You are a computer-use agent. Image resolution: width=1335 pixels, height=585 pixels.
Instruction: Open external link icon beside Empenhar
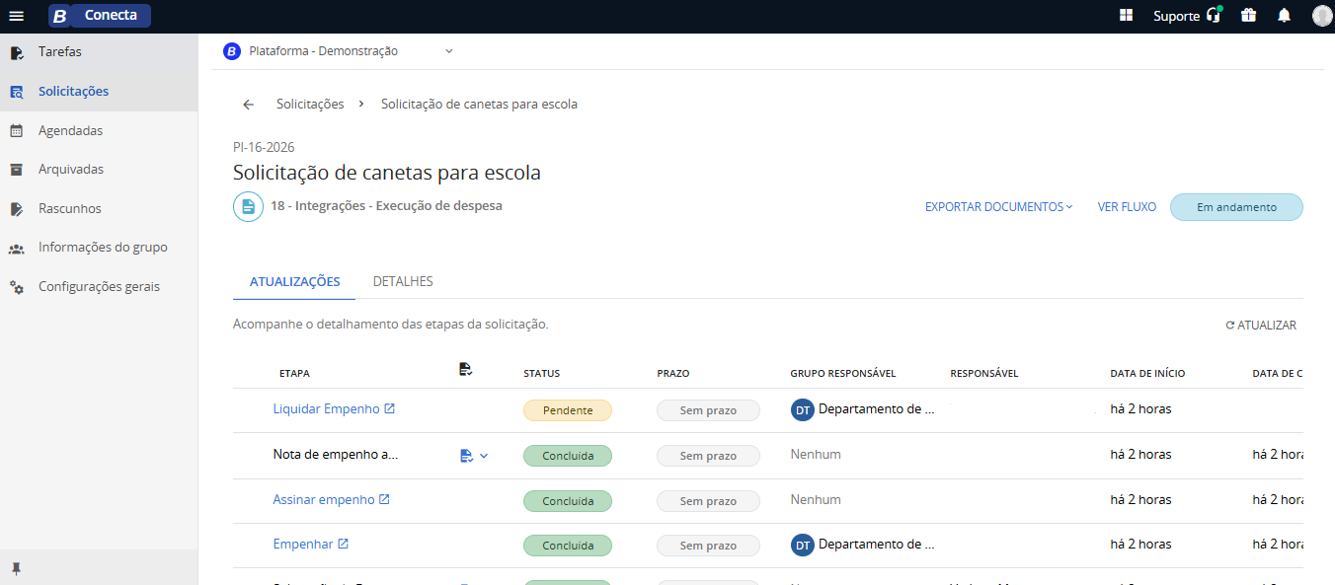[x=344, y=544]
